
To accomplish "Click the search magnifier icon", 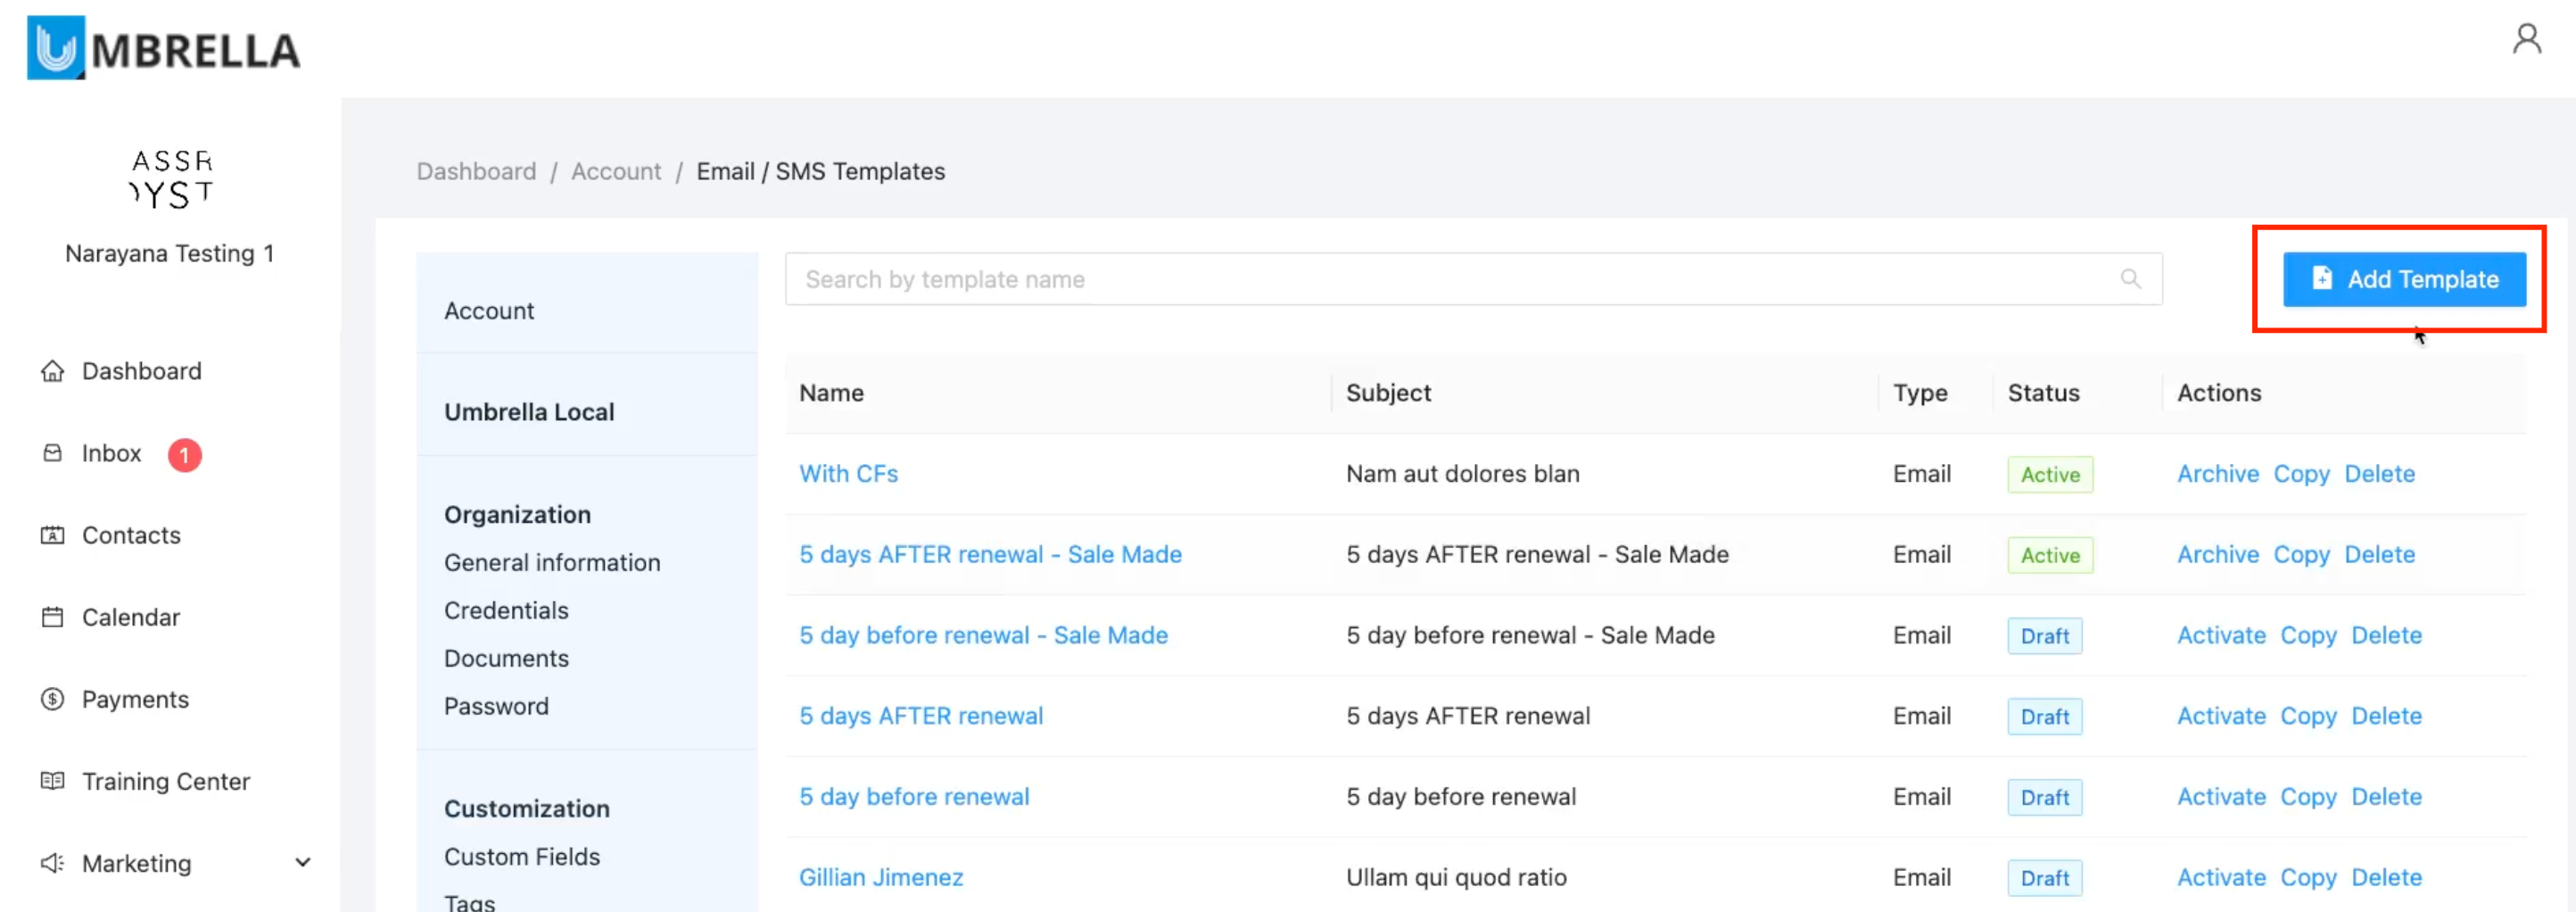I will tap(2130, 279).
